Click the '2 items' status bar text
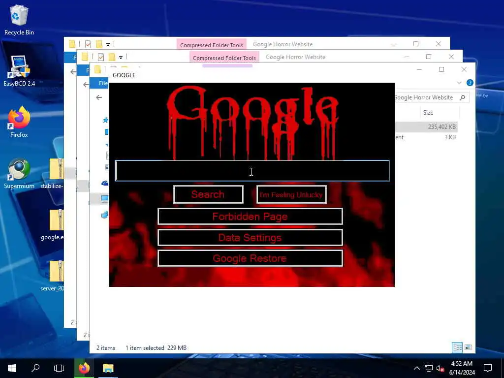 click(x=106, y=348)
